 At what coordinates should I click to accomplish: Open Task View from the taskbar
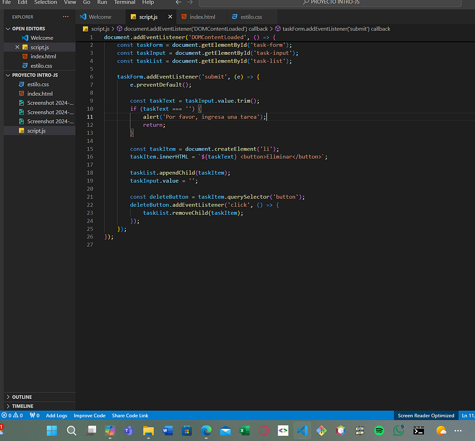91,431
